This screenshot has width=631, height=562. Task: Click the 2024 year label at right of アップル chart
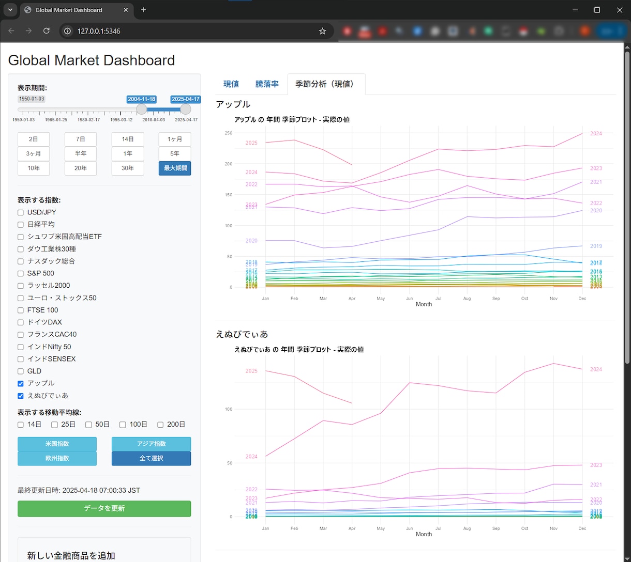pyautogui.click(x=596, y=134)
